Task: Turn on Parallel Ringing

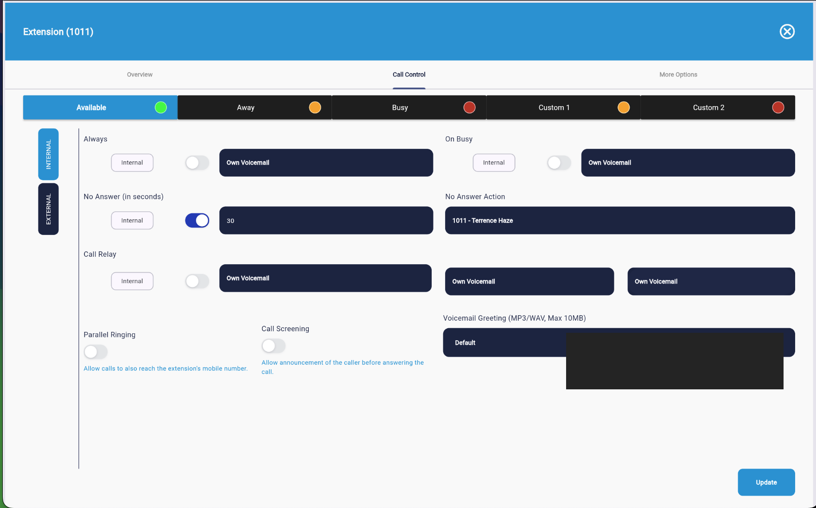Action: tap(96, 352)
